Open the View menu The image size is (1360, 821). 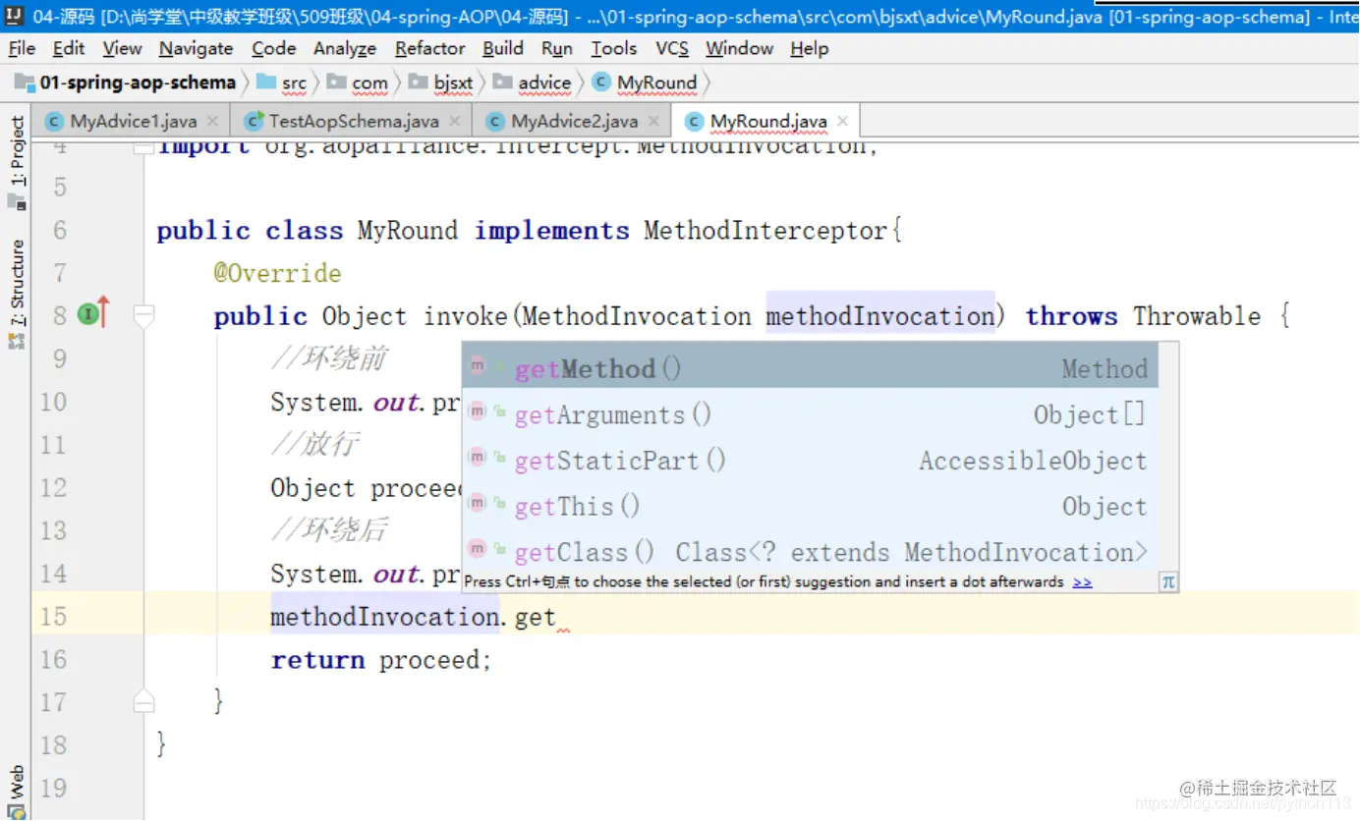122,48
